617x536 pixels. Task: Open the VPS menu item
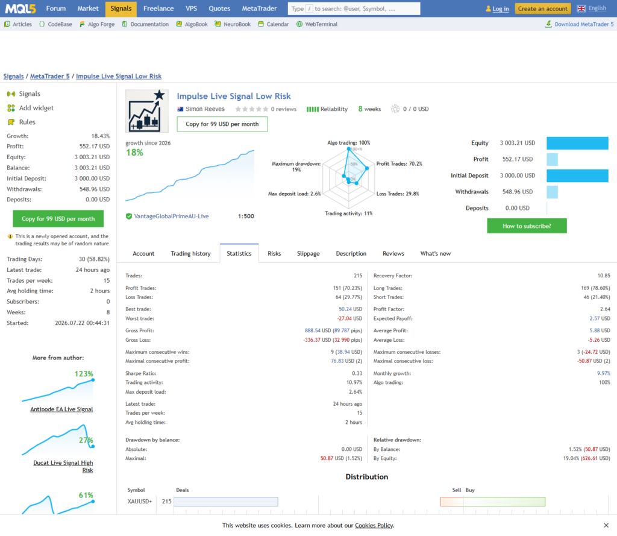pos(191,8)
